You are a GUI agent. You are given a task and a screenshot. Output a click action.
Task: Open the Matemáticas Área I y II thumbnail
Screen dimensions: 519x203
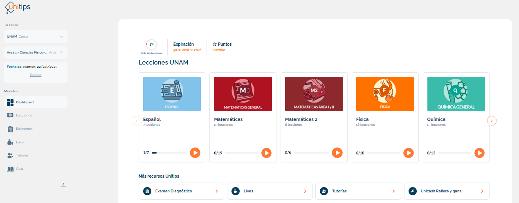(314, 94)
